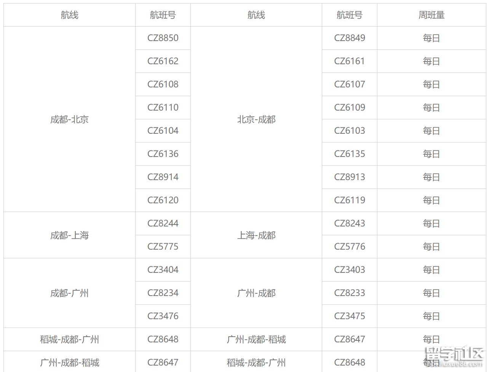The width and height of the screenshot is (489, 372).
Task: Click the 北京-成都 route cell
Action: 256,119
